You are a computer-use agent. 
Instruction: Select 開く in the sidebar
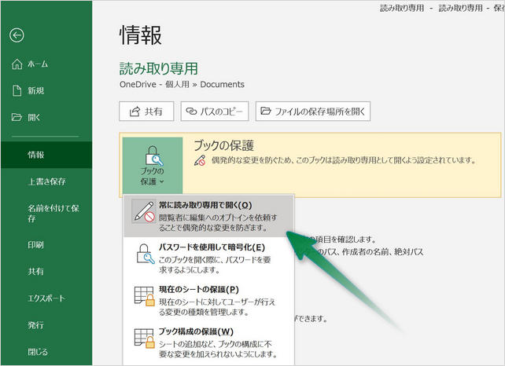46,117
